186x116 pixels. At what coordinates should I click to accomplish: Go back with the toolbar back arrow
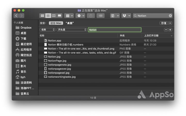pos(16,16)
